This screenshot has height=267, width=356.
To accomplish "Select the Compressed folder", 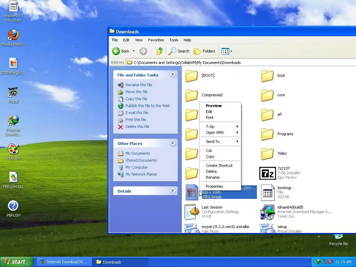I will point(204,95).
